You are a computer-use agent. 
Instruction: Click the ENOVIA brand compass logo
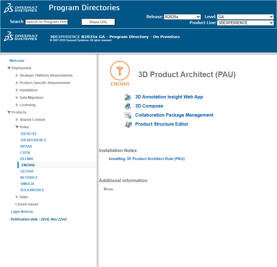pos(120,73)
